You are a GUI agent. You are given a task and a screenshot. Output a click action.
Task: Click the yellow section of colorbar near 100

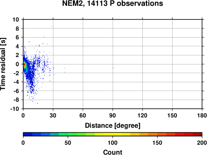pos(113,134)
